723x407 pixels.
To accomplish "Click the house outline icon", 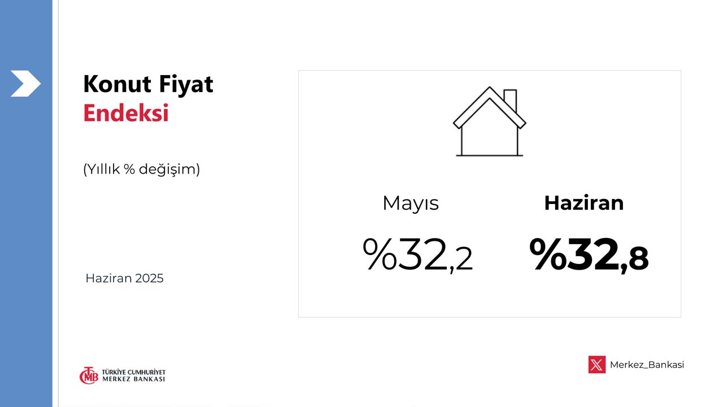I will coord(489,121).
